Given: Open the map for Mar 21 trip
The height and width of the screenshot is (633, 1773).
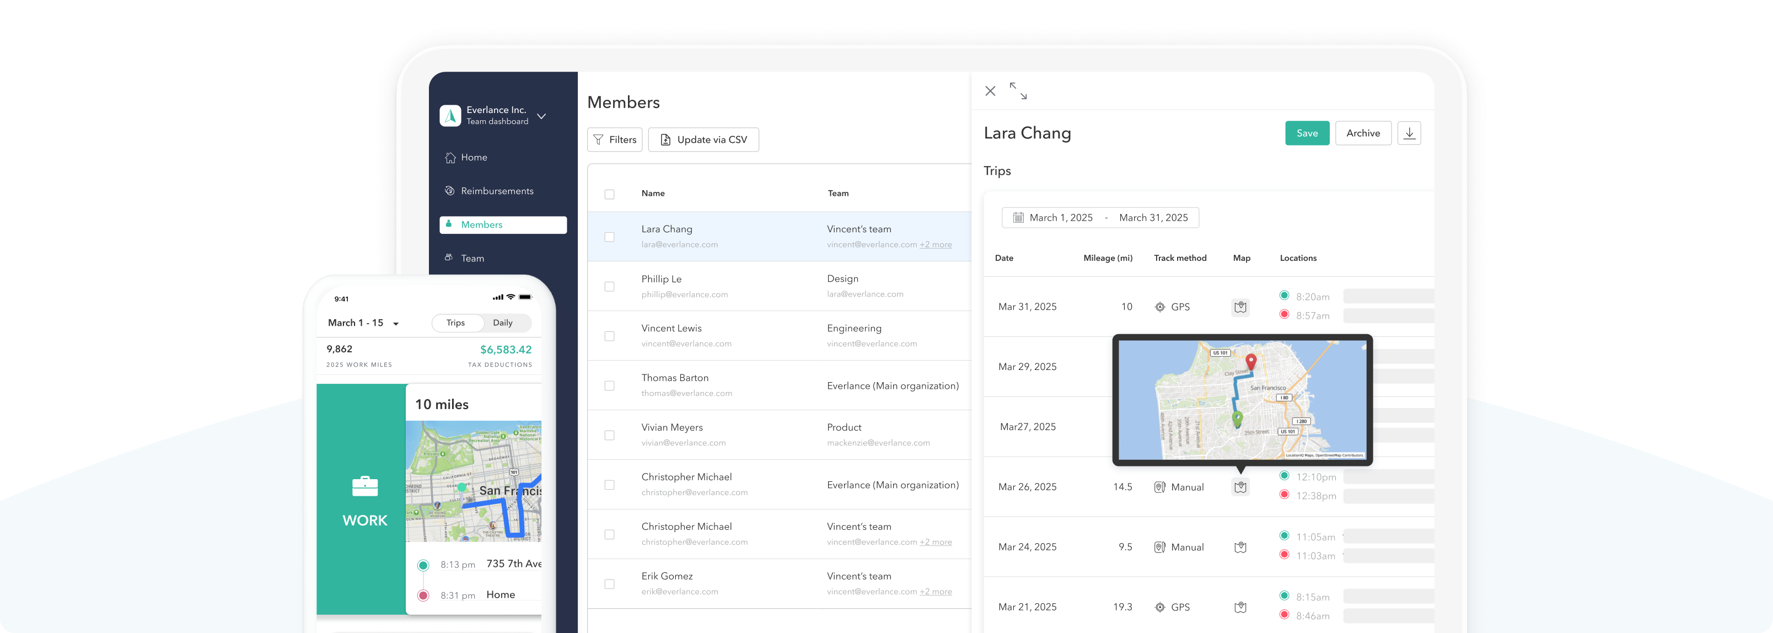Looking at the screenshot, I should (1240, 607).
